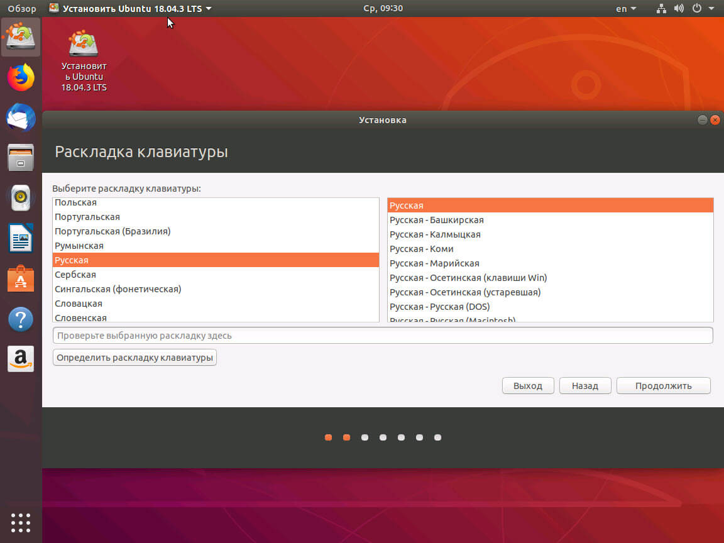The width and height of the screenshot is (724, 543).
Task: Focus the layout test input field
Action: click(383, 335)
